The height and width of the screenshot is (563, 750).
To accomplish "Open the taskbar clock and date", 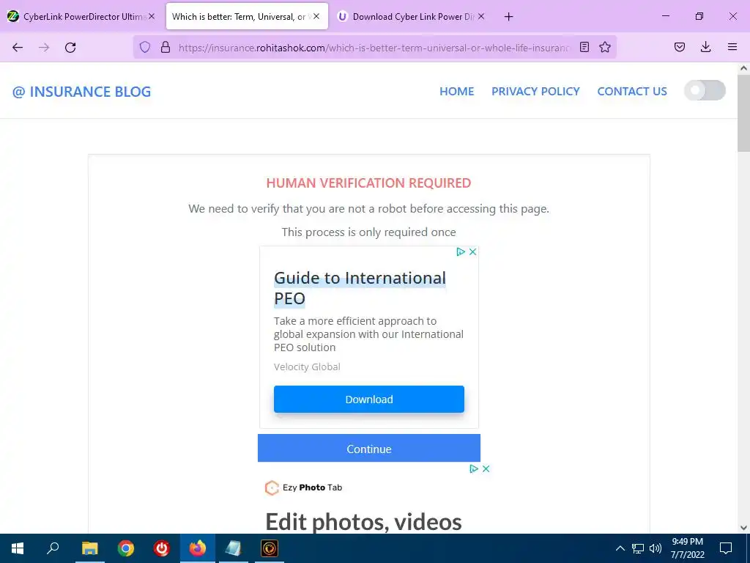I will pyautogui.click(x=687, y=548).
